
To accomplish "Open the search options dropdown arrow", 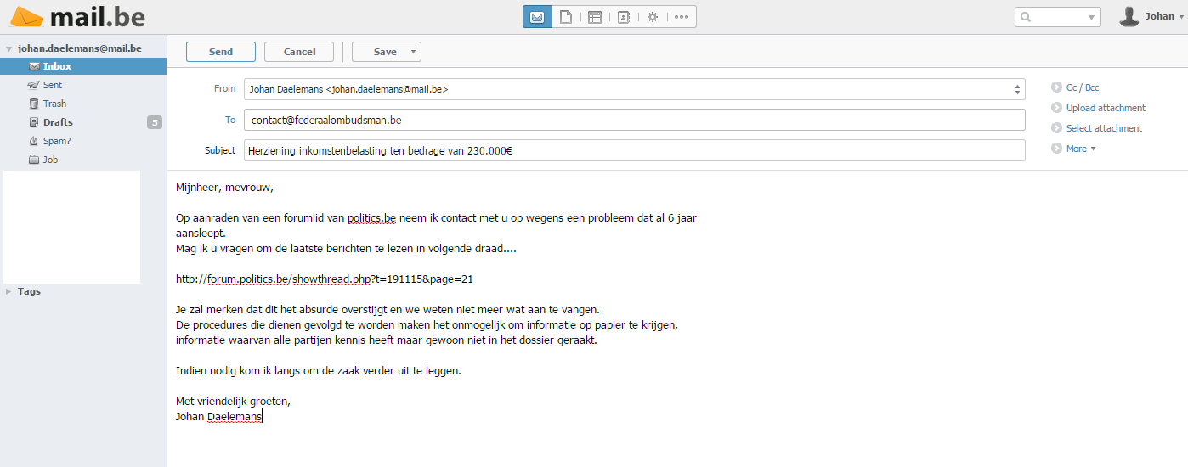I will [x=1091, y=17].
